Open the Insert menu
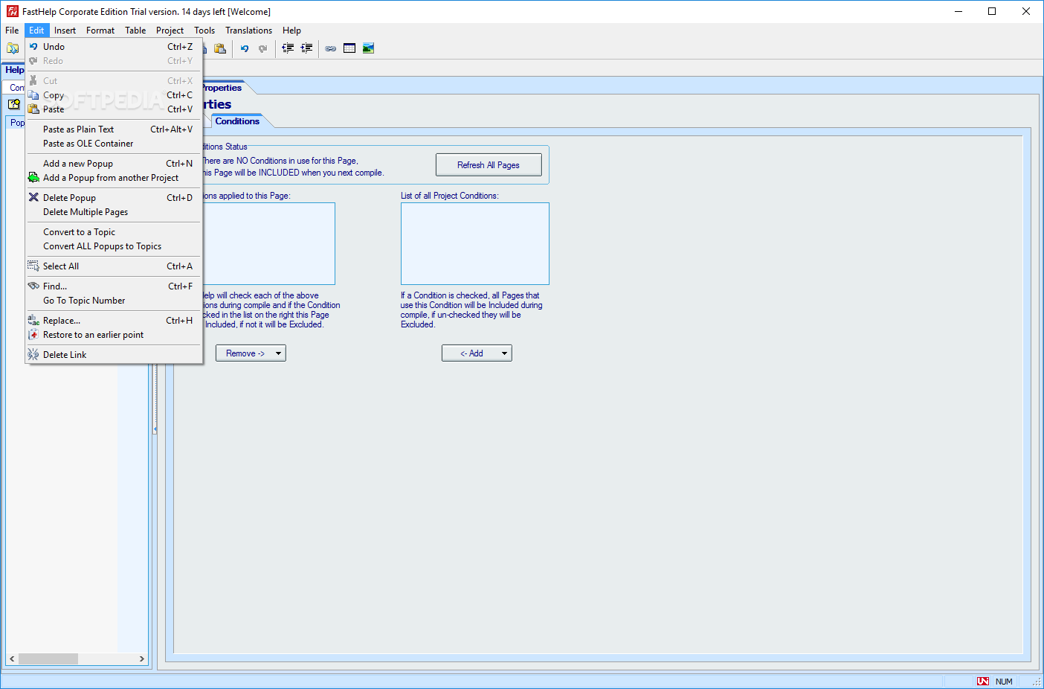The width and height of the screenshot is (1044, 689). click(65, 31)
